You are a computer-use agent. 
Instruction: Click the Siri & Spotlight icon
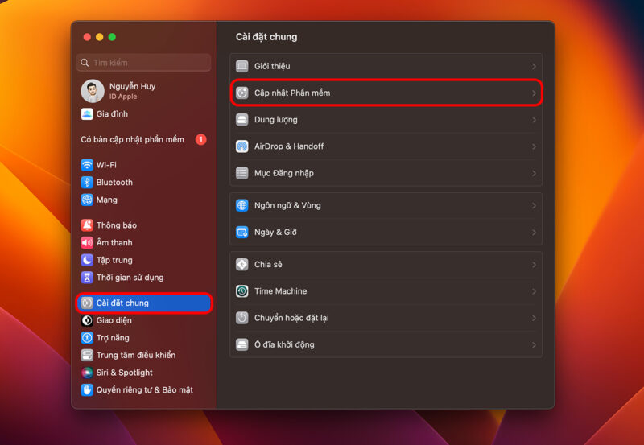[x=87, y=373]
